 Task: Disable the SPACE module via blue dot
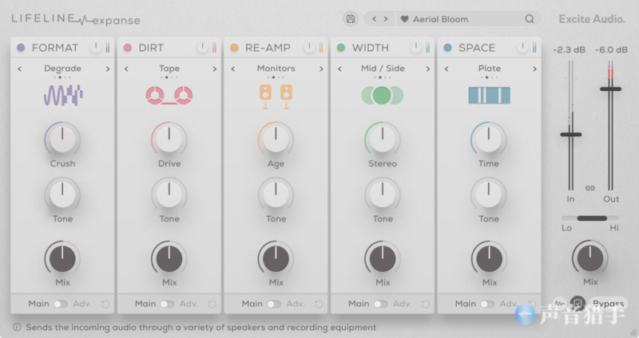448,48
